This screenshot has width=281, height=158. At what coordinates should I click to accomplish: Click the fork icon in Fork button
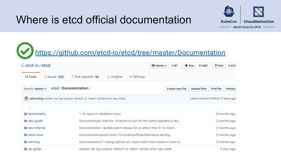click(x=216, y=66)
